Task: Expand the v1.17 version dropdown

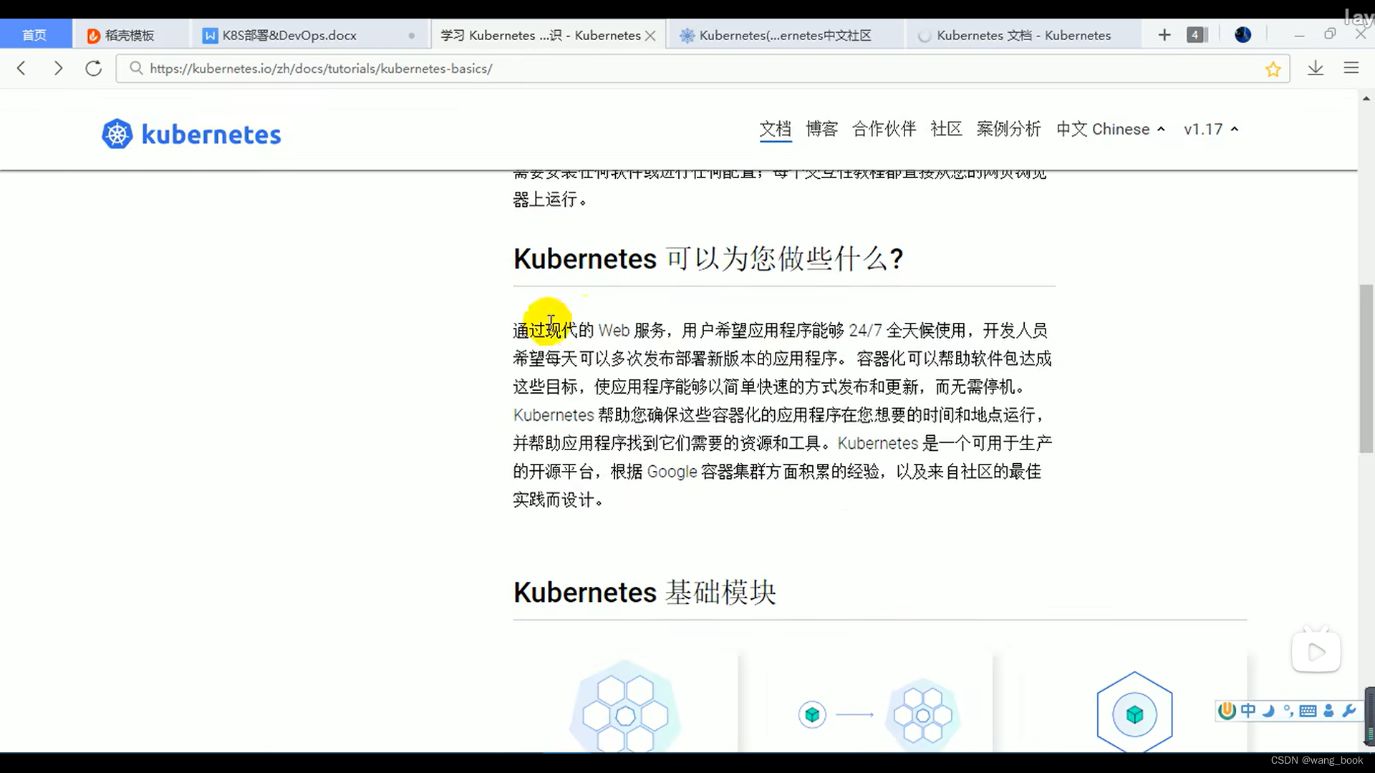Action: (1211, 130)
